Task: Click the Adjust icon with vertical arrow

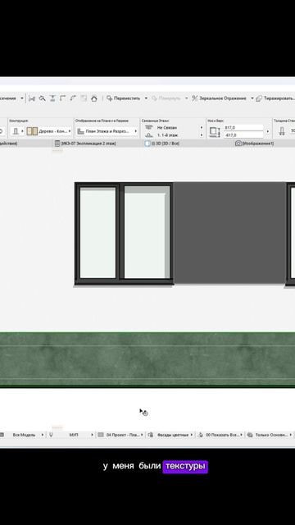Action: pyautogui.click(x=52, y=98)
